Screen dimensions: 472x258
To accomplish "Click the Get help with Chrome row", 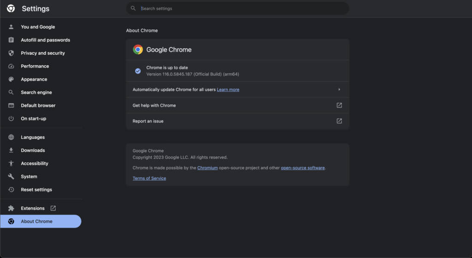I will coord(237,105).
